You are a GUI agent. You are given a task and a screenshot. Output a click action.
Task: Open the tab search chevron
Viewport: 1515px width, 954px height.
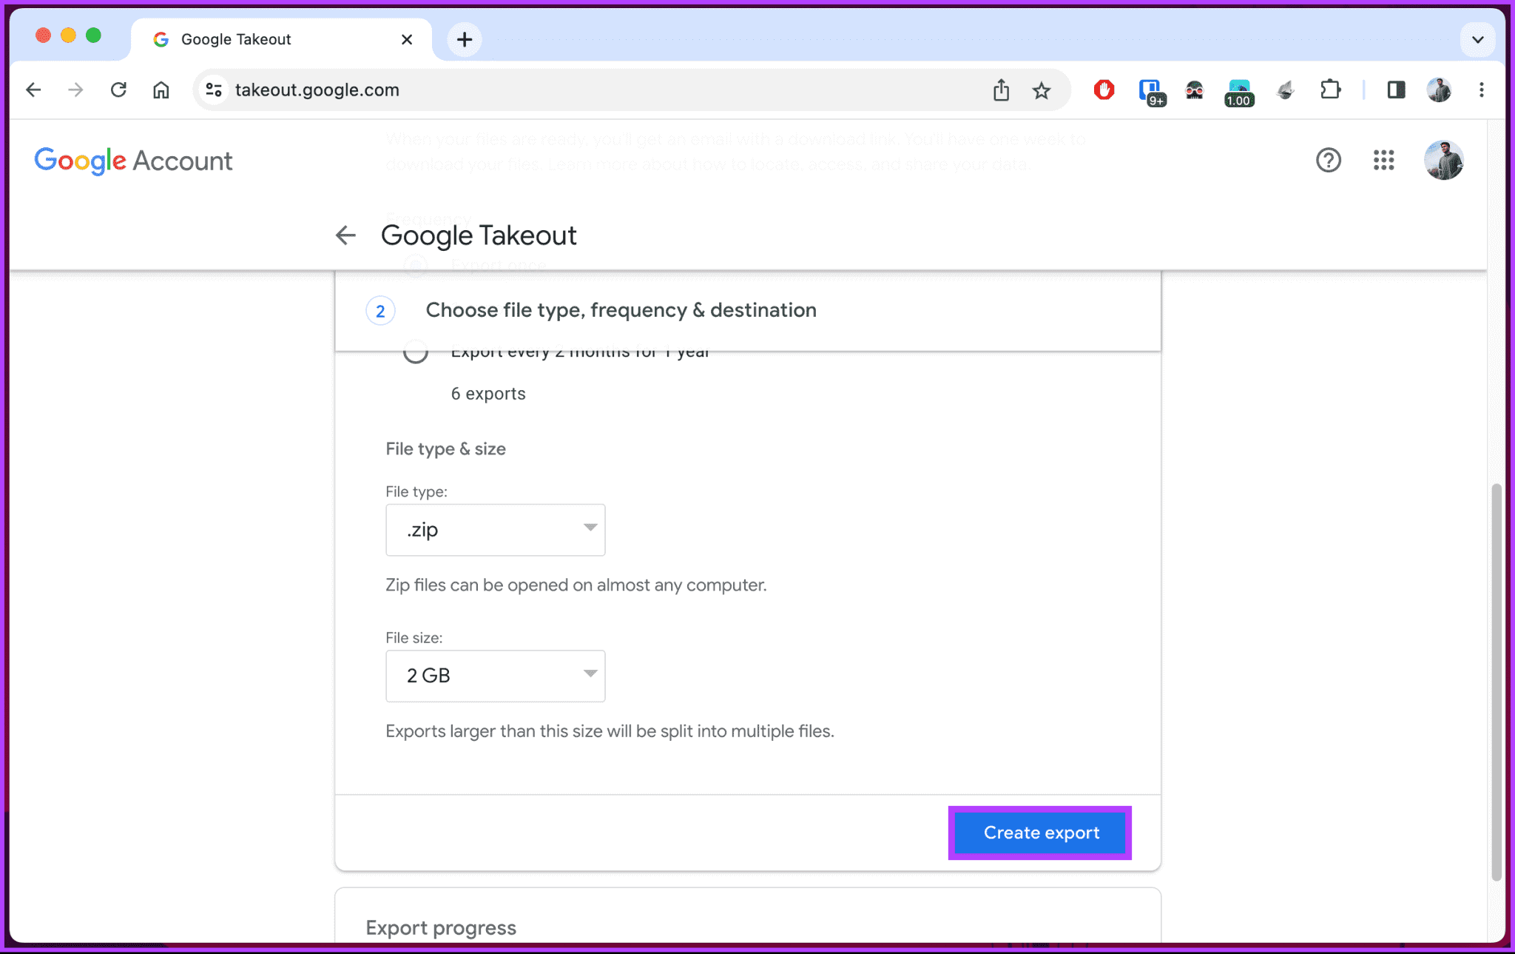(x=1477, y=39)
